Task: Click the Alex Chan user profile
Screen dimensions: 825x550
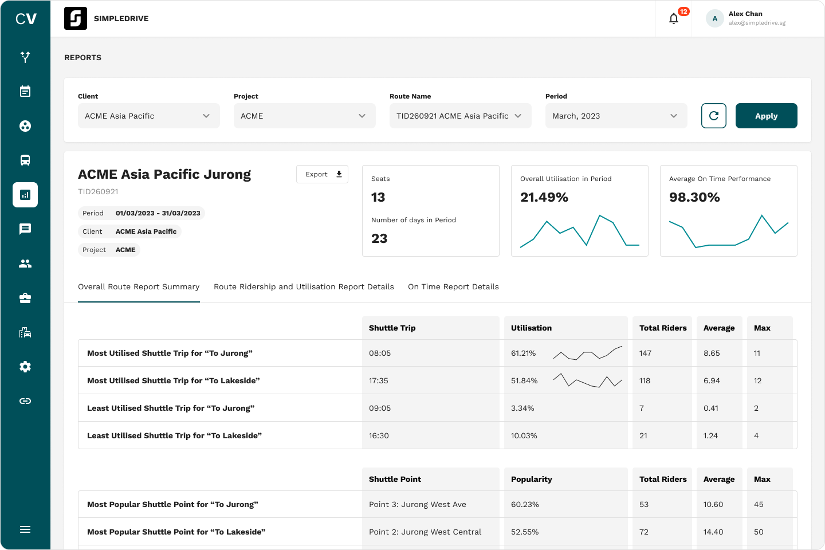Action: [x=747, y=18]
